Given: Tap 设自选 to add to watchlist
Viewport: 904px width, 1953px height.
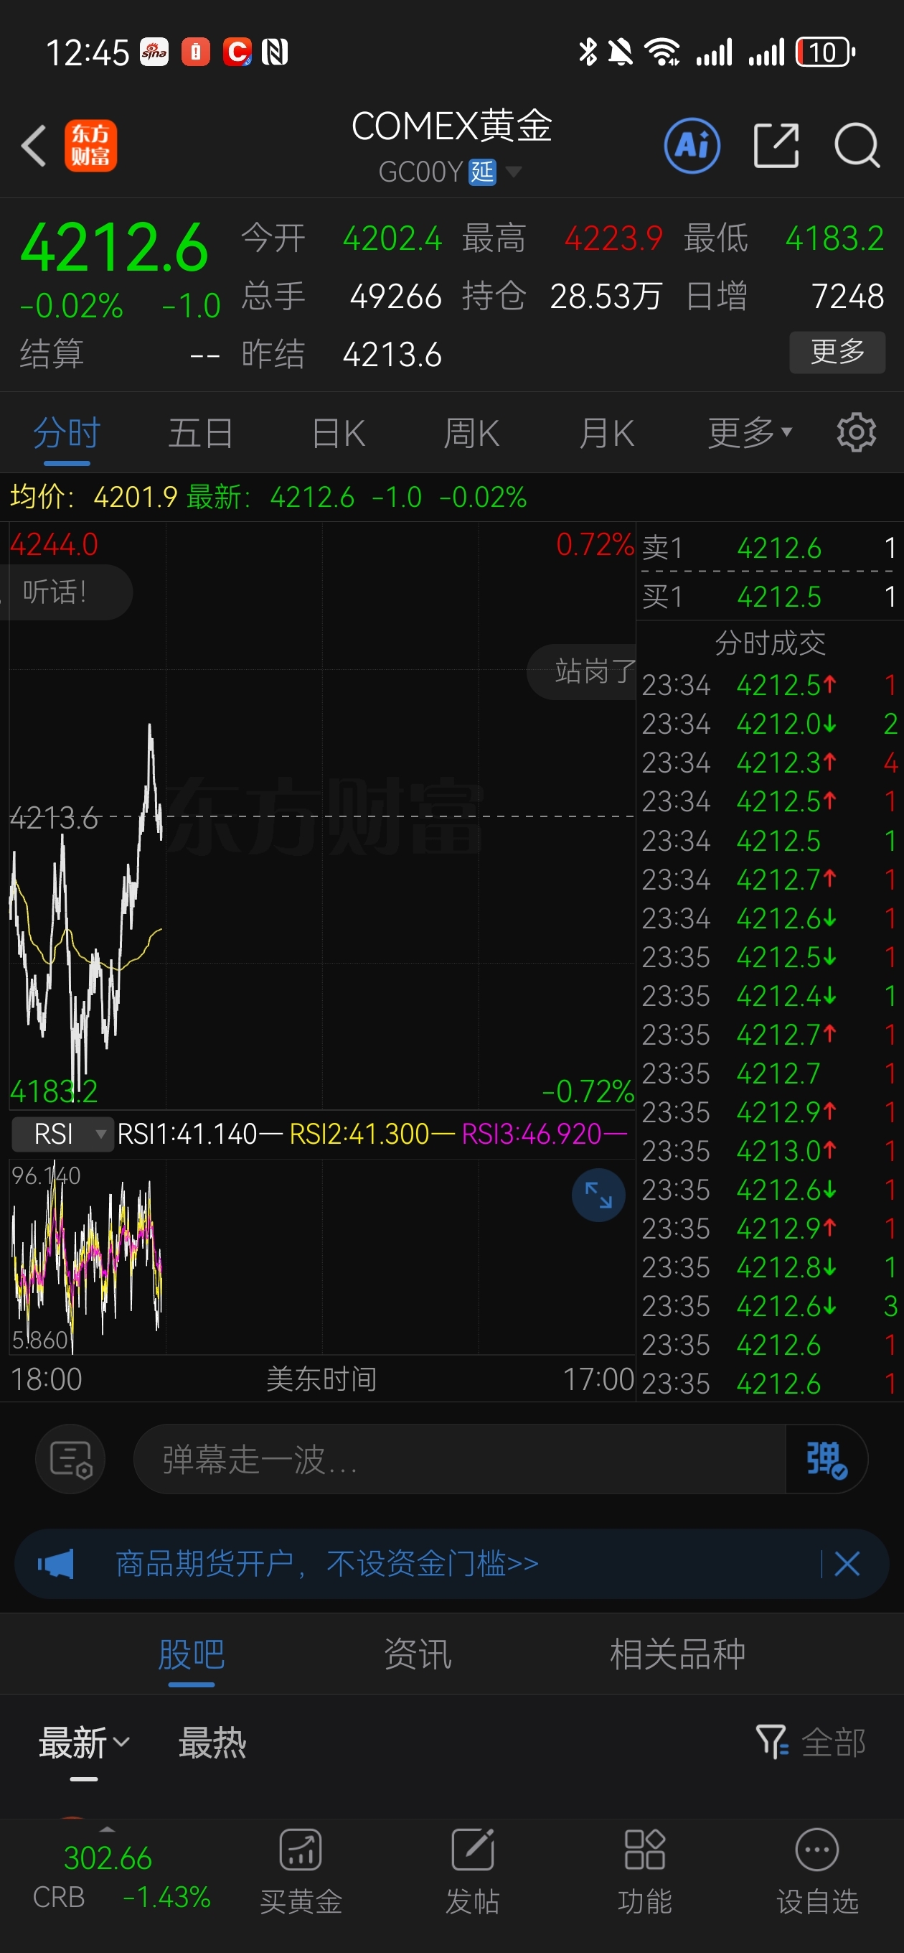Looking at the screenshot, I should (817, 1870).
